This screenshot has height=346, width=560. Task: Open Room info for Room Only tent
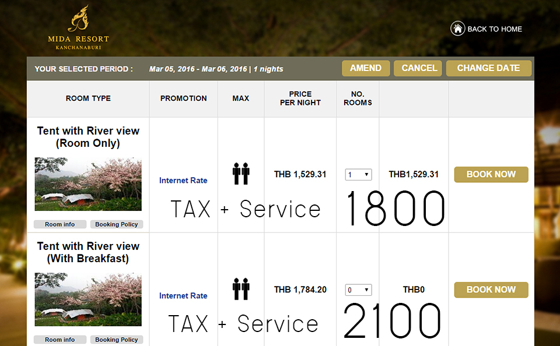click(60, 224)
